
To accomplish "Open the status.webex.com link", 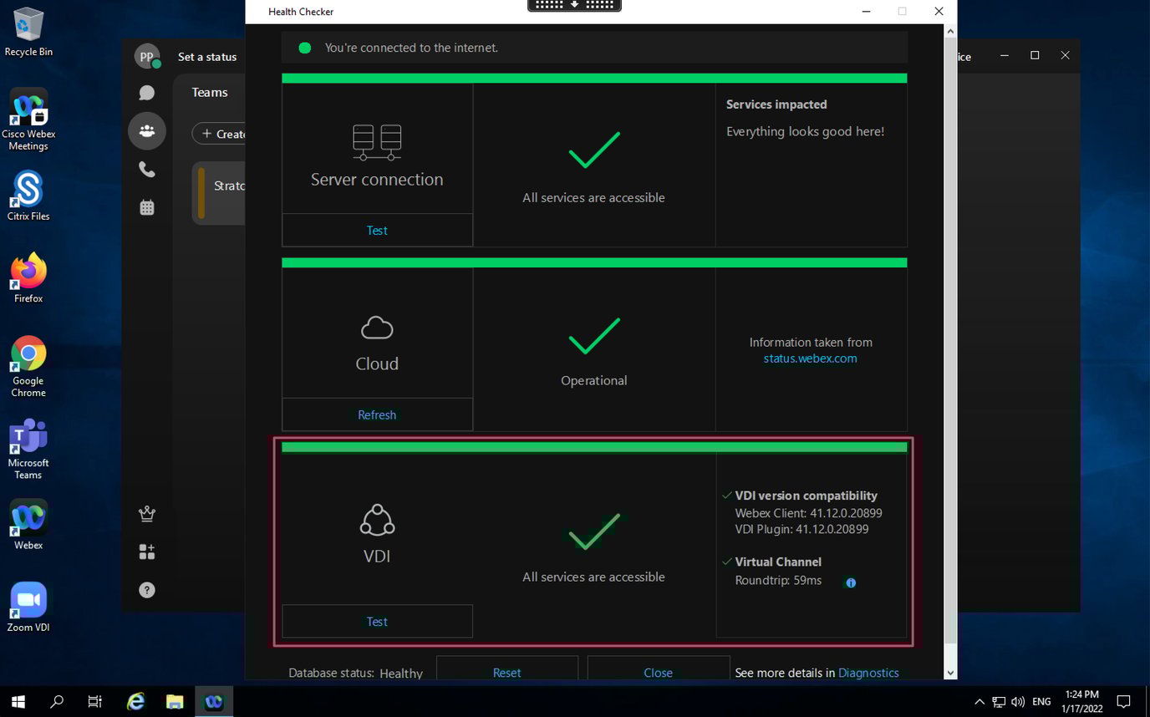I will tap(810, 358).
